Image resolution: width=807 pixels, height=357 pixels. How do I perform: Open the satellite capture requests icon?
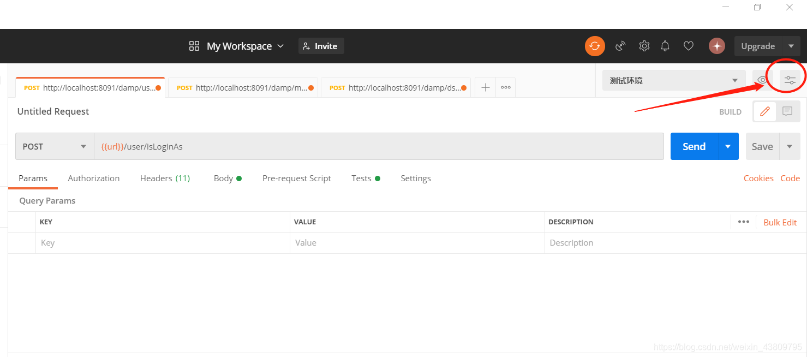pyautogui.click(x=620, y=46)
